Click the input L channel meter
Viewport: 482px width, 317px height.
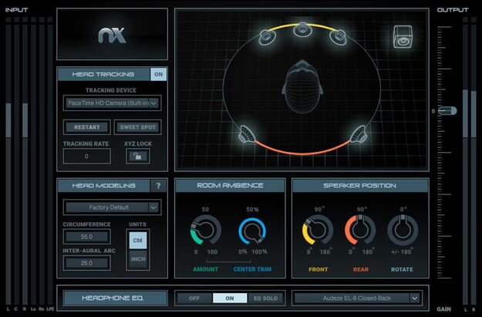tap(8, 164)
